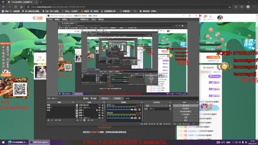The width and height of the screenshot is (258, 145).
Task: Click the CSGO馒头 button on Douyu page
Action: 210,49
